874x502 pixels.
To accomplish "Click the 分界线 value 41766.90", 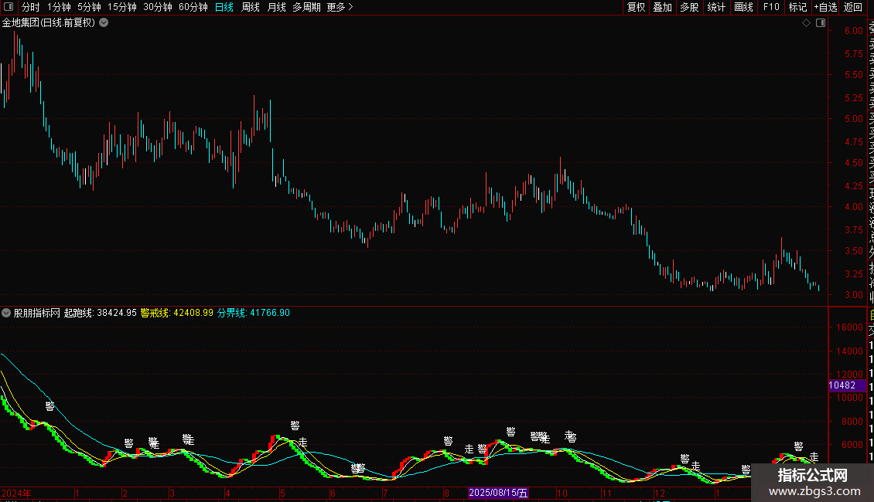I will (270, 313).
